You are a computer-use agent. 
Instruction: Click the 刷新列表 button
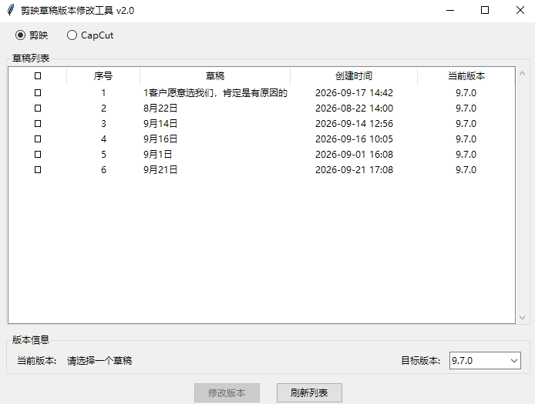tap(309, 392)
